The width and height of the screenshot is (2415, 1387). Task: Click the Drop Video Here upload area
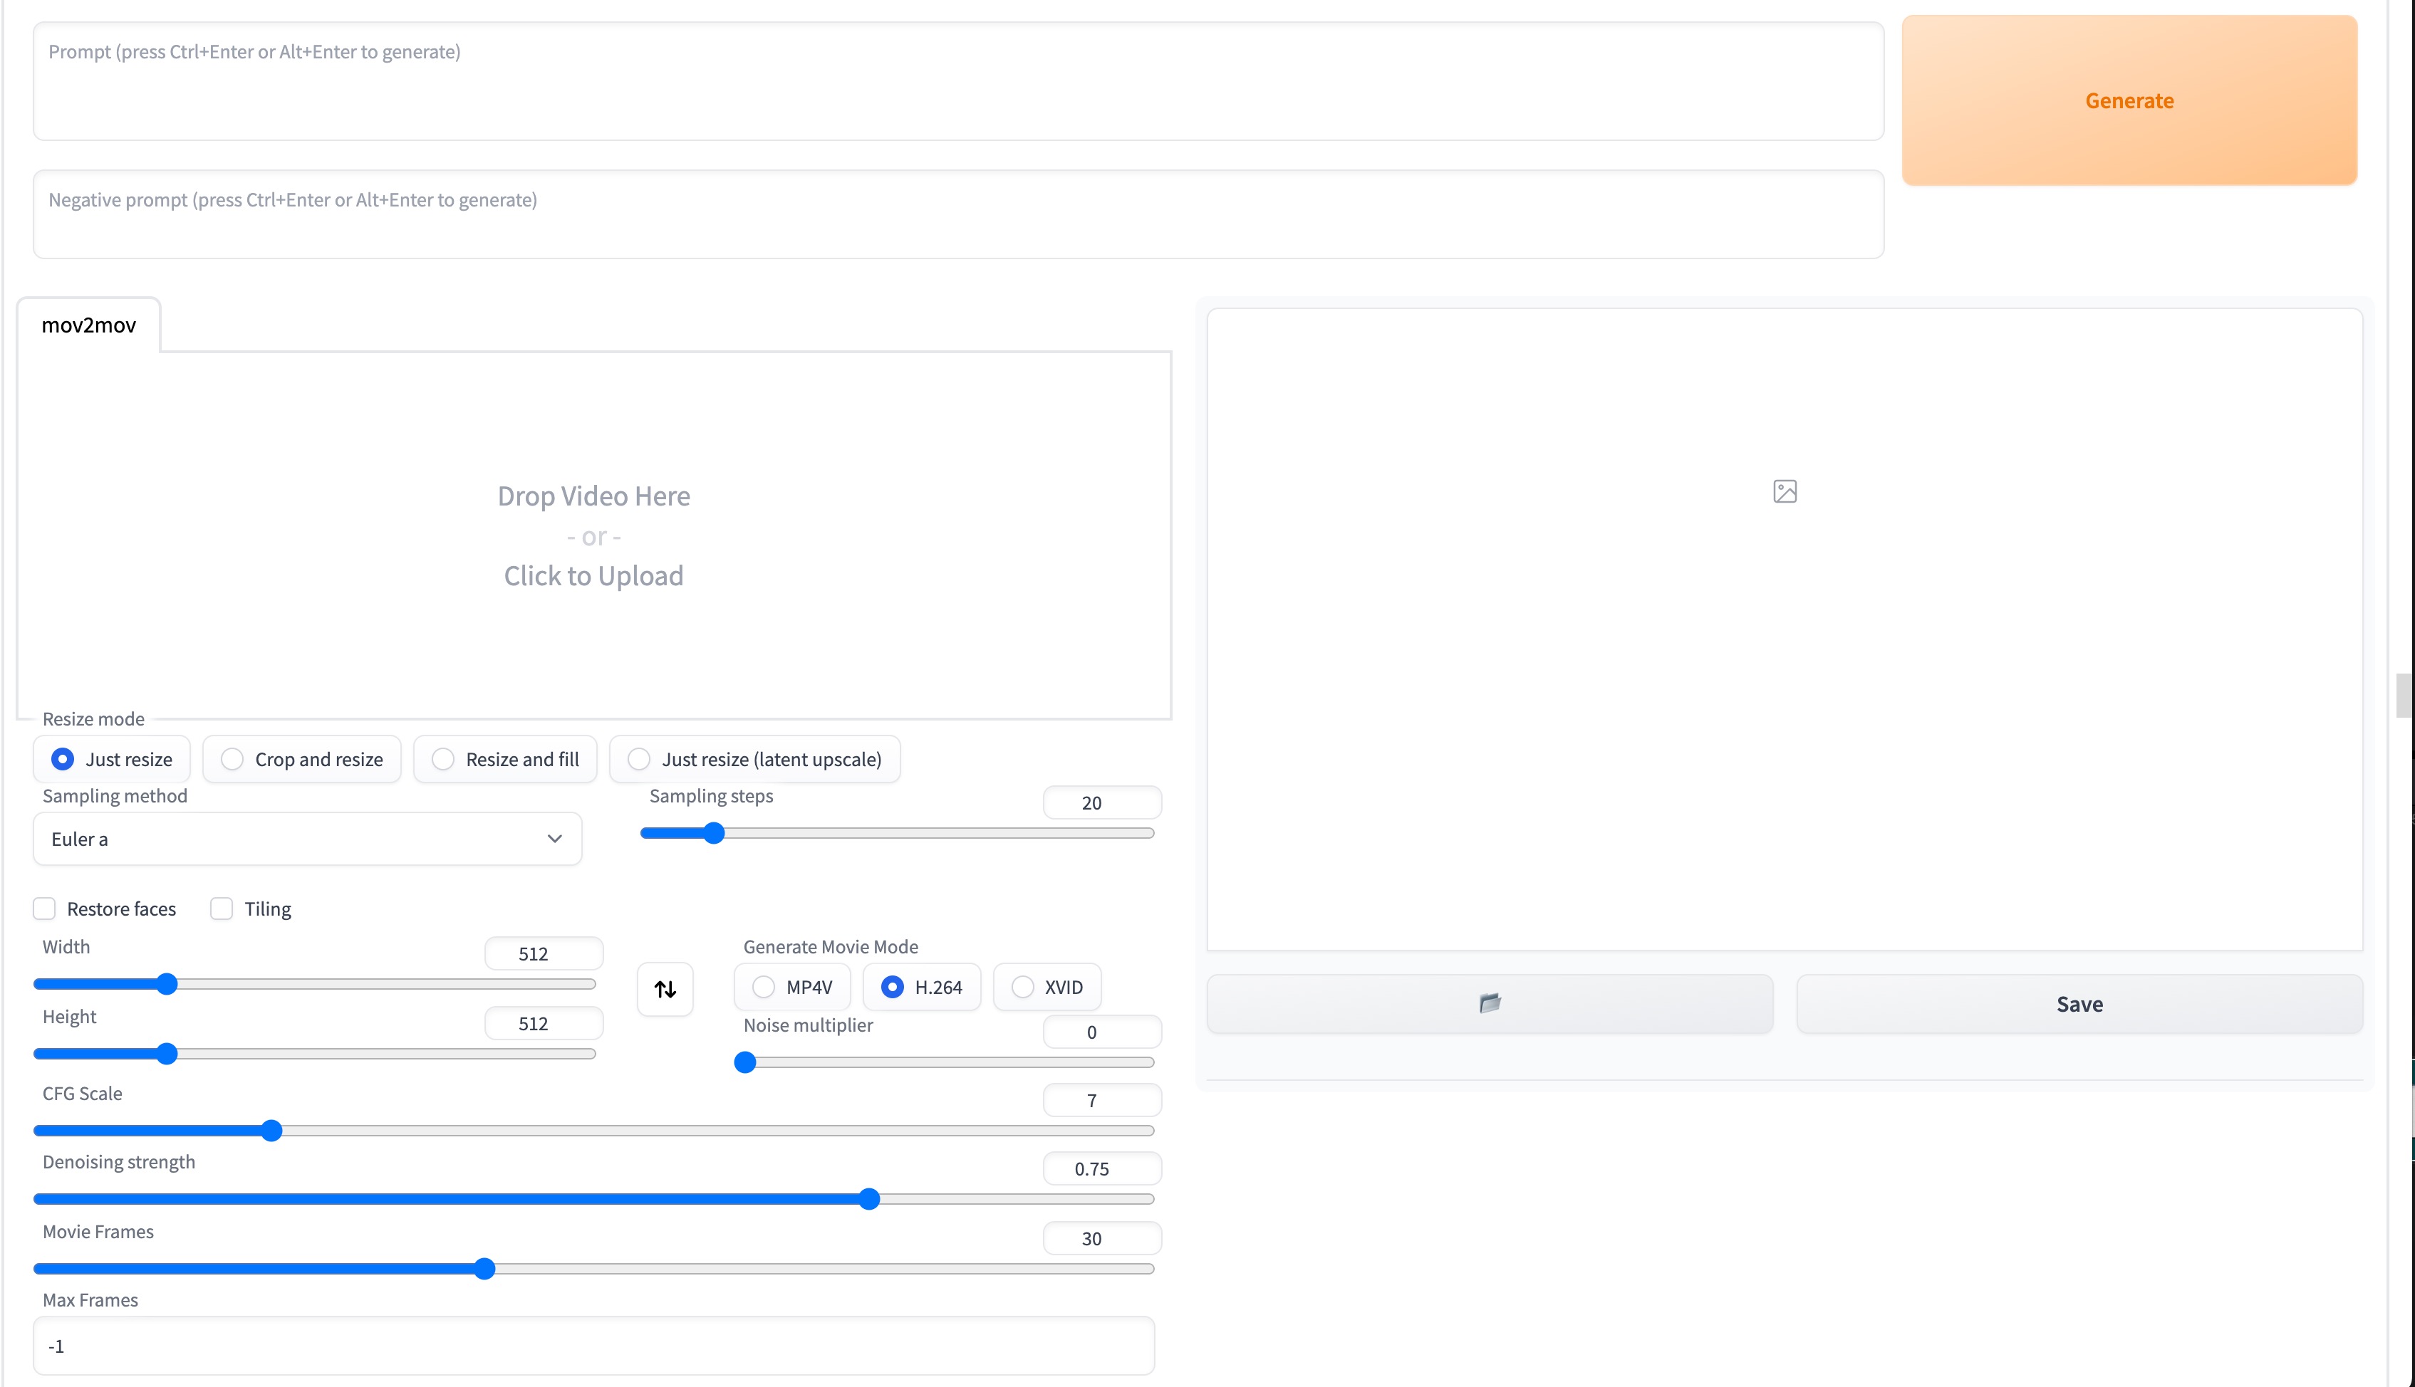593,535
